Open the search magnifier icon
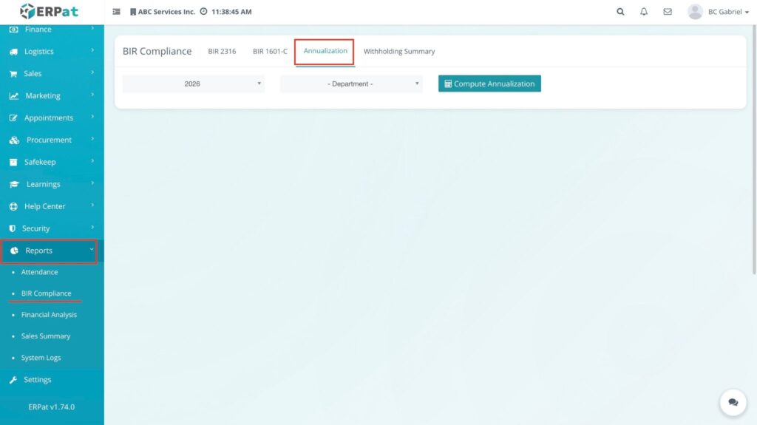Image resolution: width=757 pixels, height=425 pixels. 620,12
